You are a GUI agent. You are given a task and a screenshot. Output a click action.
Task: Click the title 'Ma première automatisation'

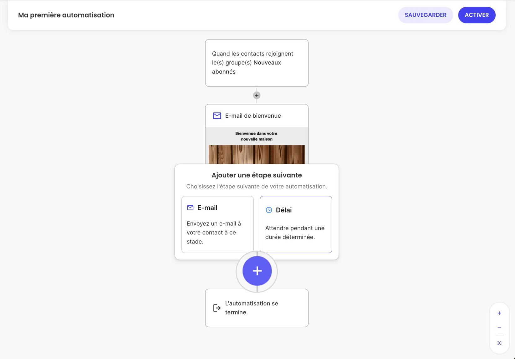[x=66, y=15]
